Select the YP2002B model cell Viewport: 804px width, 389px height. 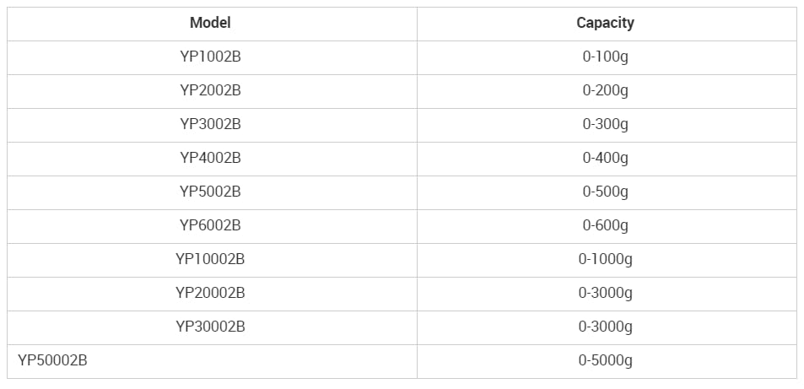(x=210, y=90)
